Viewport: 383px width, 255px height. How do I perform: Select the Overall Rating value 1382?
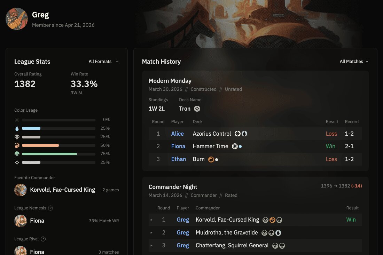click(x=25, y=84)
